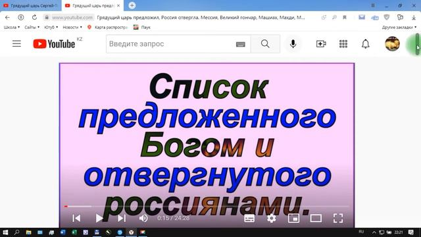Switch to the miniplayer
This screenshot has width=421, height=237.
click(293, 218)
